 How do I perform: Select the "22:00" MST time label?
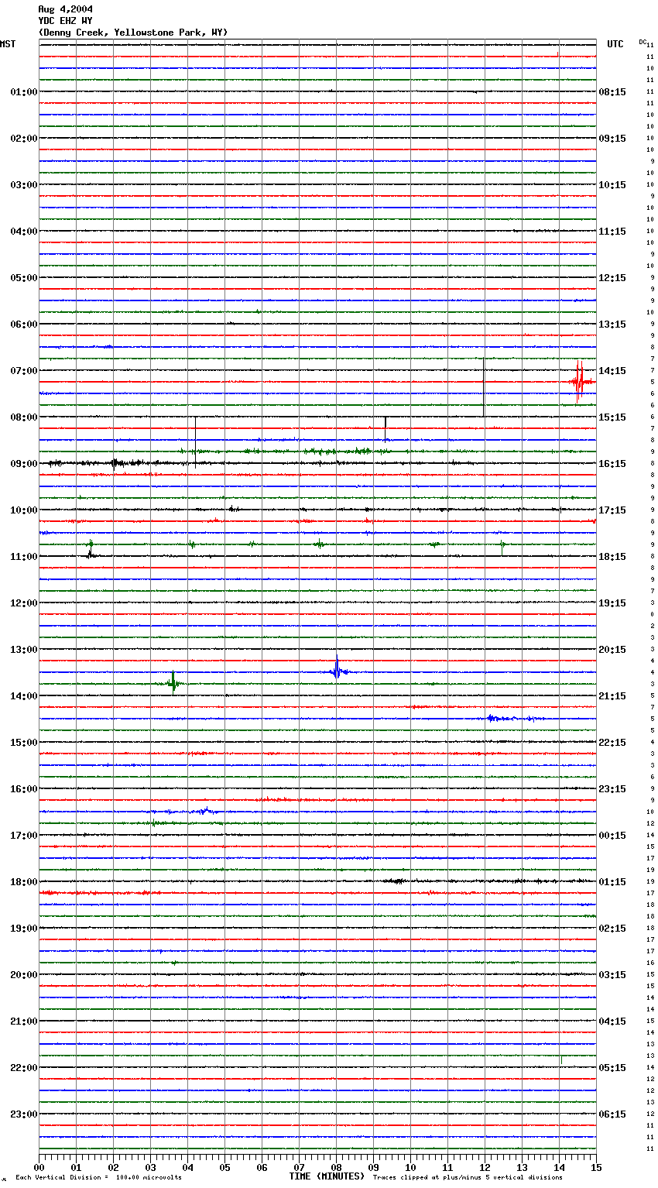[24, 1068]
